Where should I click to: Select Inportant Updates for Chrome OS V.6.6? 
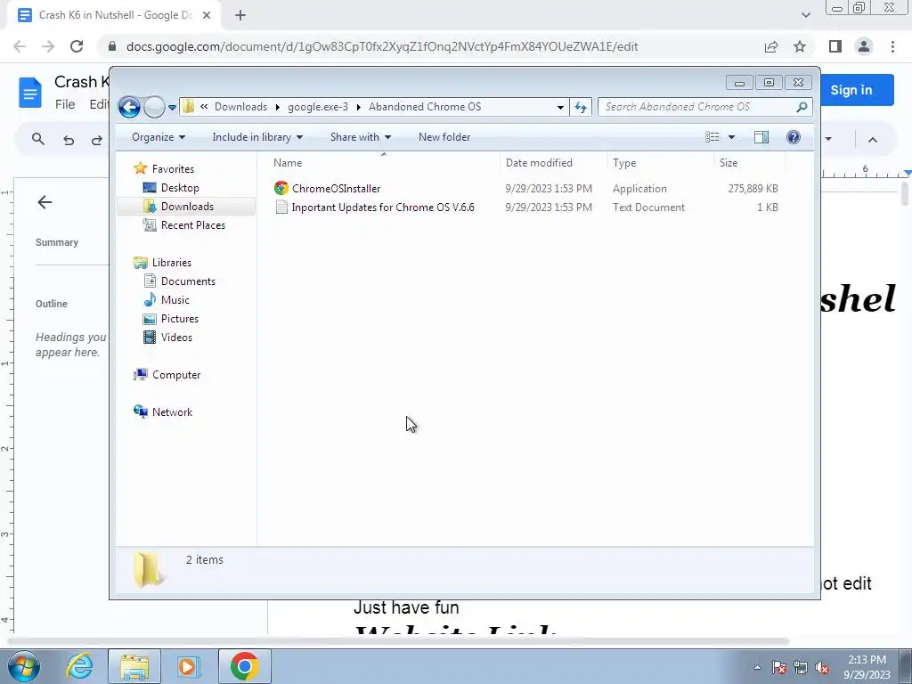(x=383, y=207)
